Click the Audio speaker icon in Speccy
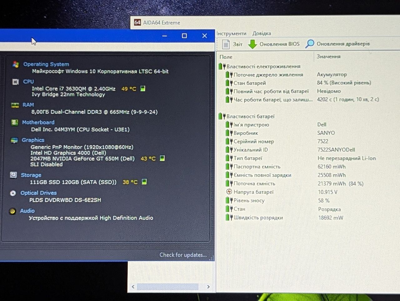 [x=12, y=211]
